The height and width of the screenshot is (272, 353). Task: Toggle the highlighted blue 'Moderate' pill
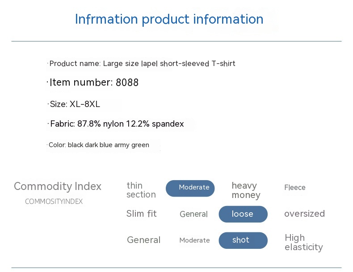coord(190,188)
